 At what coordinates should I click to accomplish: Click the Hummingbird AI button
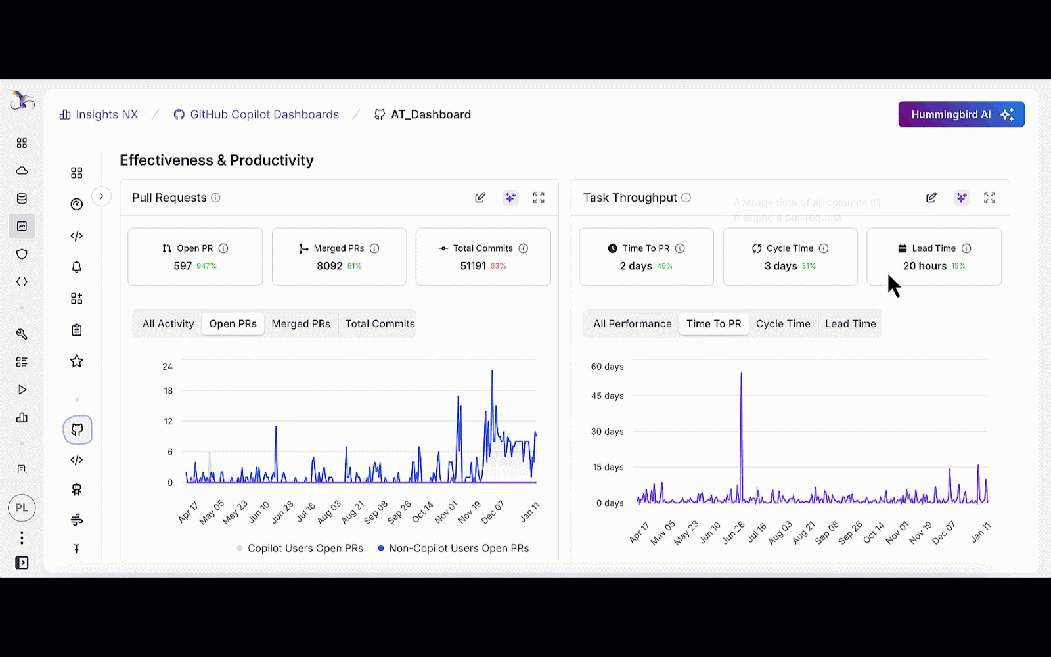click(960, 115)
